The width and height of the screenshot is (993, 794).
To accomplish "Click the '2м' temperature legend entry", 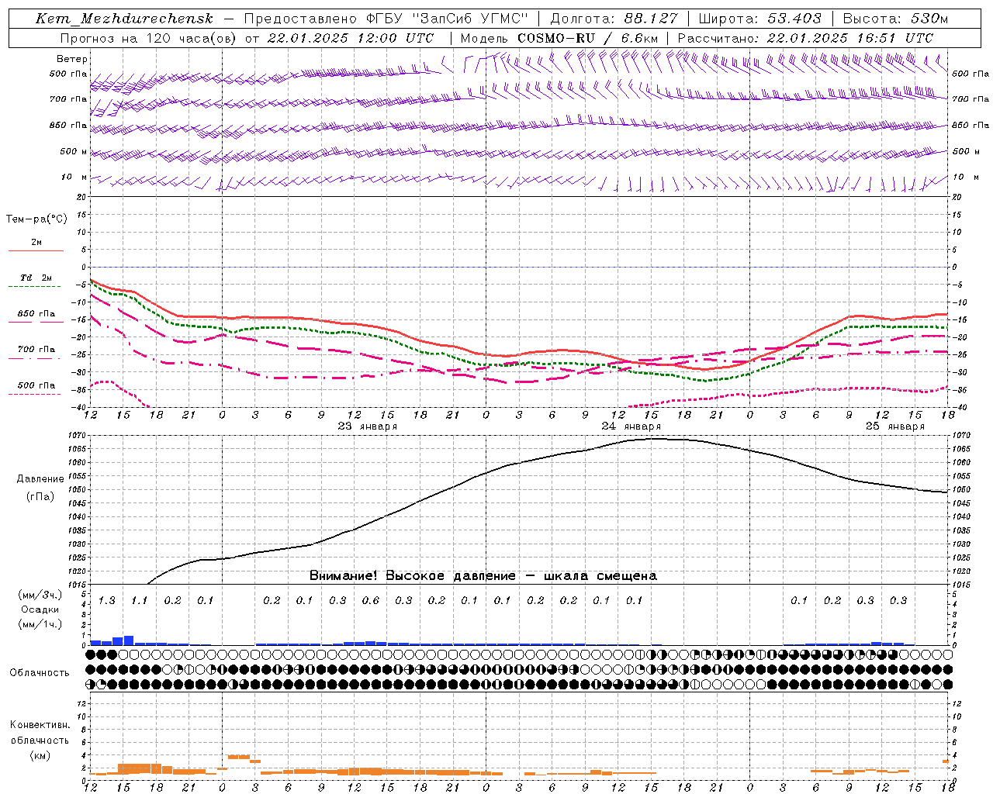I will 36,243.
